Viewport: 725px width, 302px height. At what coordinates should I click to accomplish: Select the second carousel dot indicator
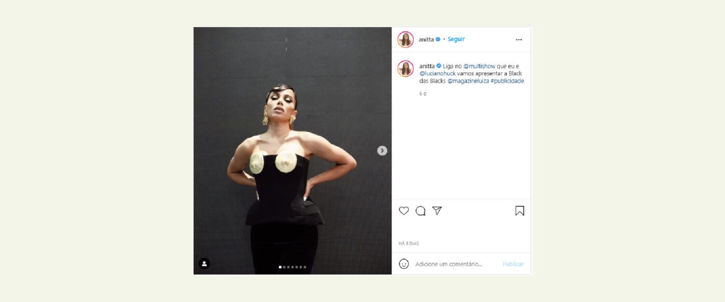(x=284, y=267)
